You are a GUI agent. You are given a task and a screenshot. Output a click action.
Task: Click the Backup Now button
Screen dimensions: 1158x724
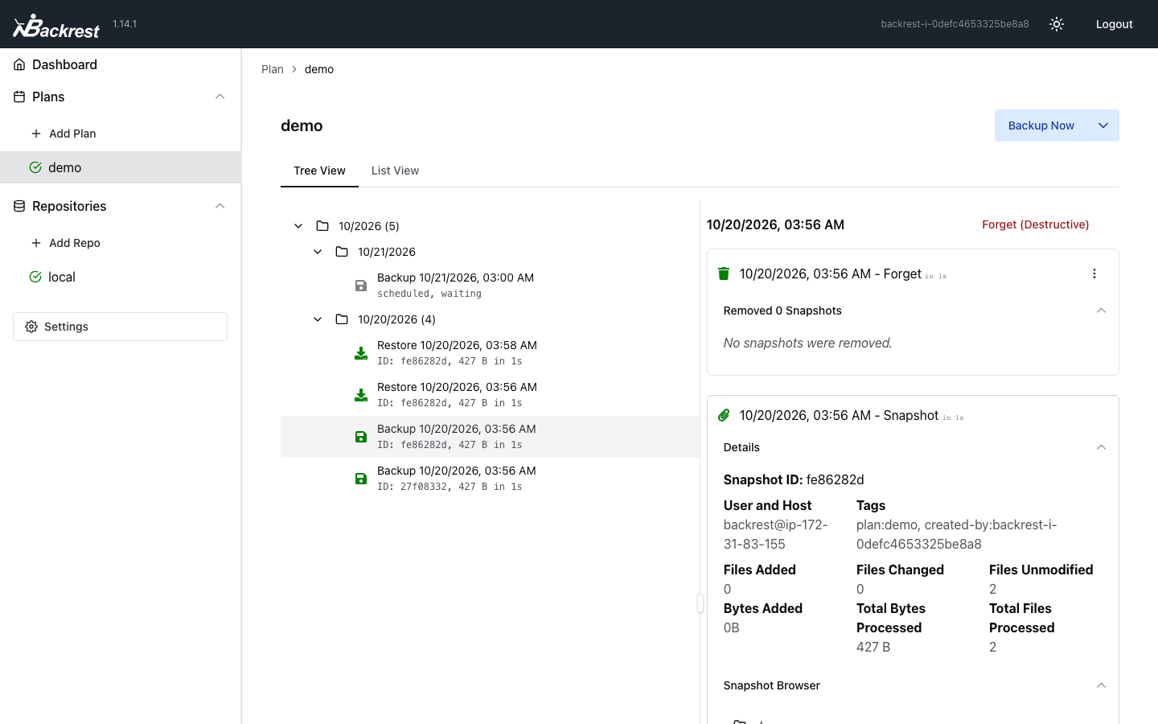click(1041, 125)
